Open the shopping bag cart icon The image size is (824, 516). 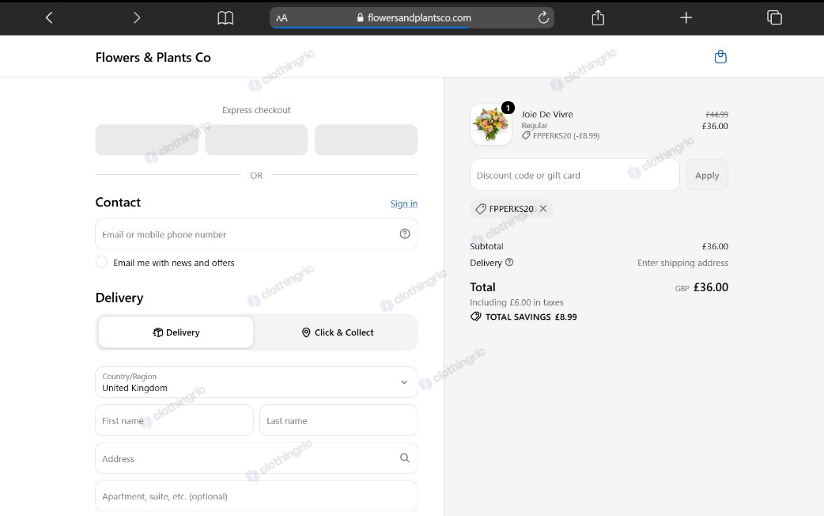click(x=720, y=57)
